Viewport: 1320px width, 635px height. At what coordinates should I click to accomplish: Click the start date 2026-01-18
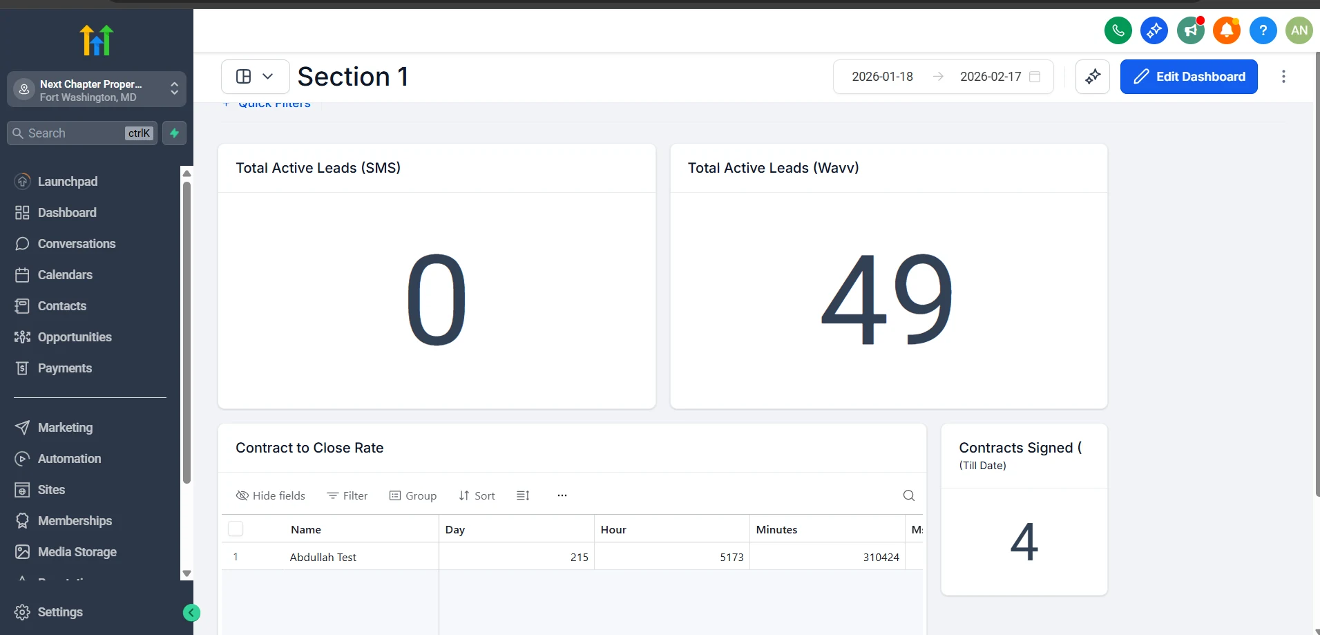pos(882,77)
